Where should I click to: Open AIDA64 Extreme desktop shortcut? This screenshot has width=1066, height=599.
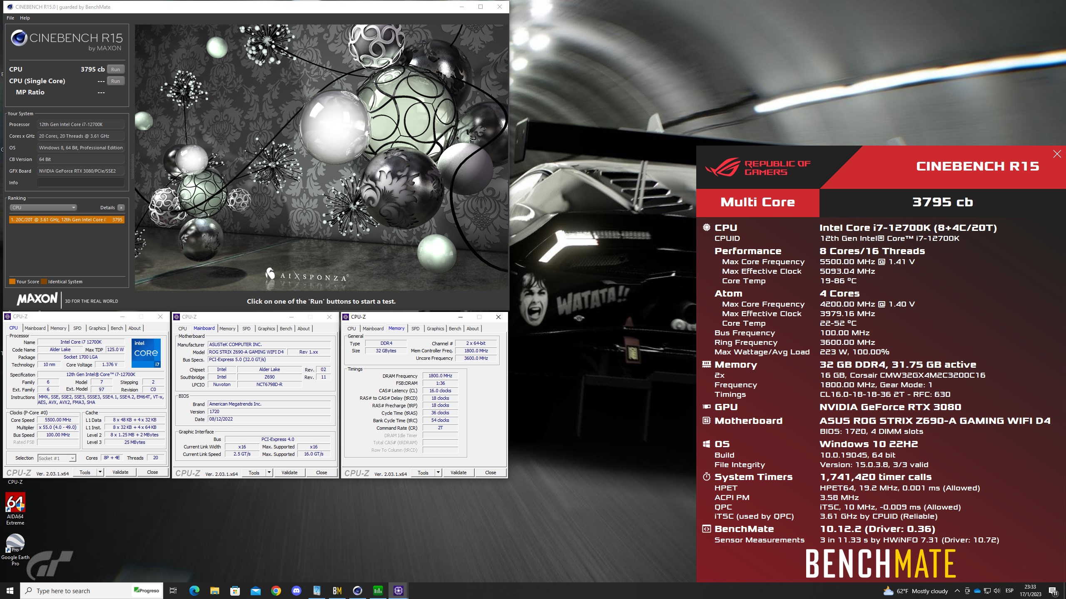15,509
